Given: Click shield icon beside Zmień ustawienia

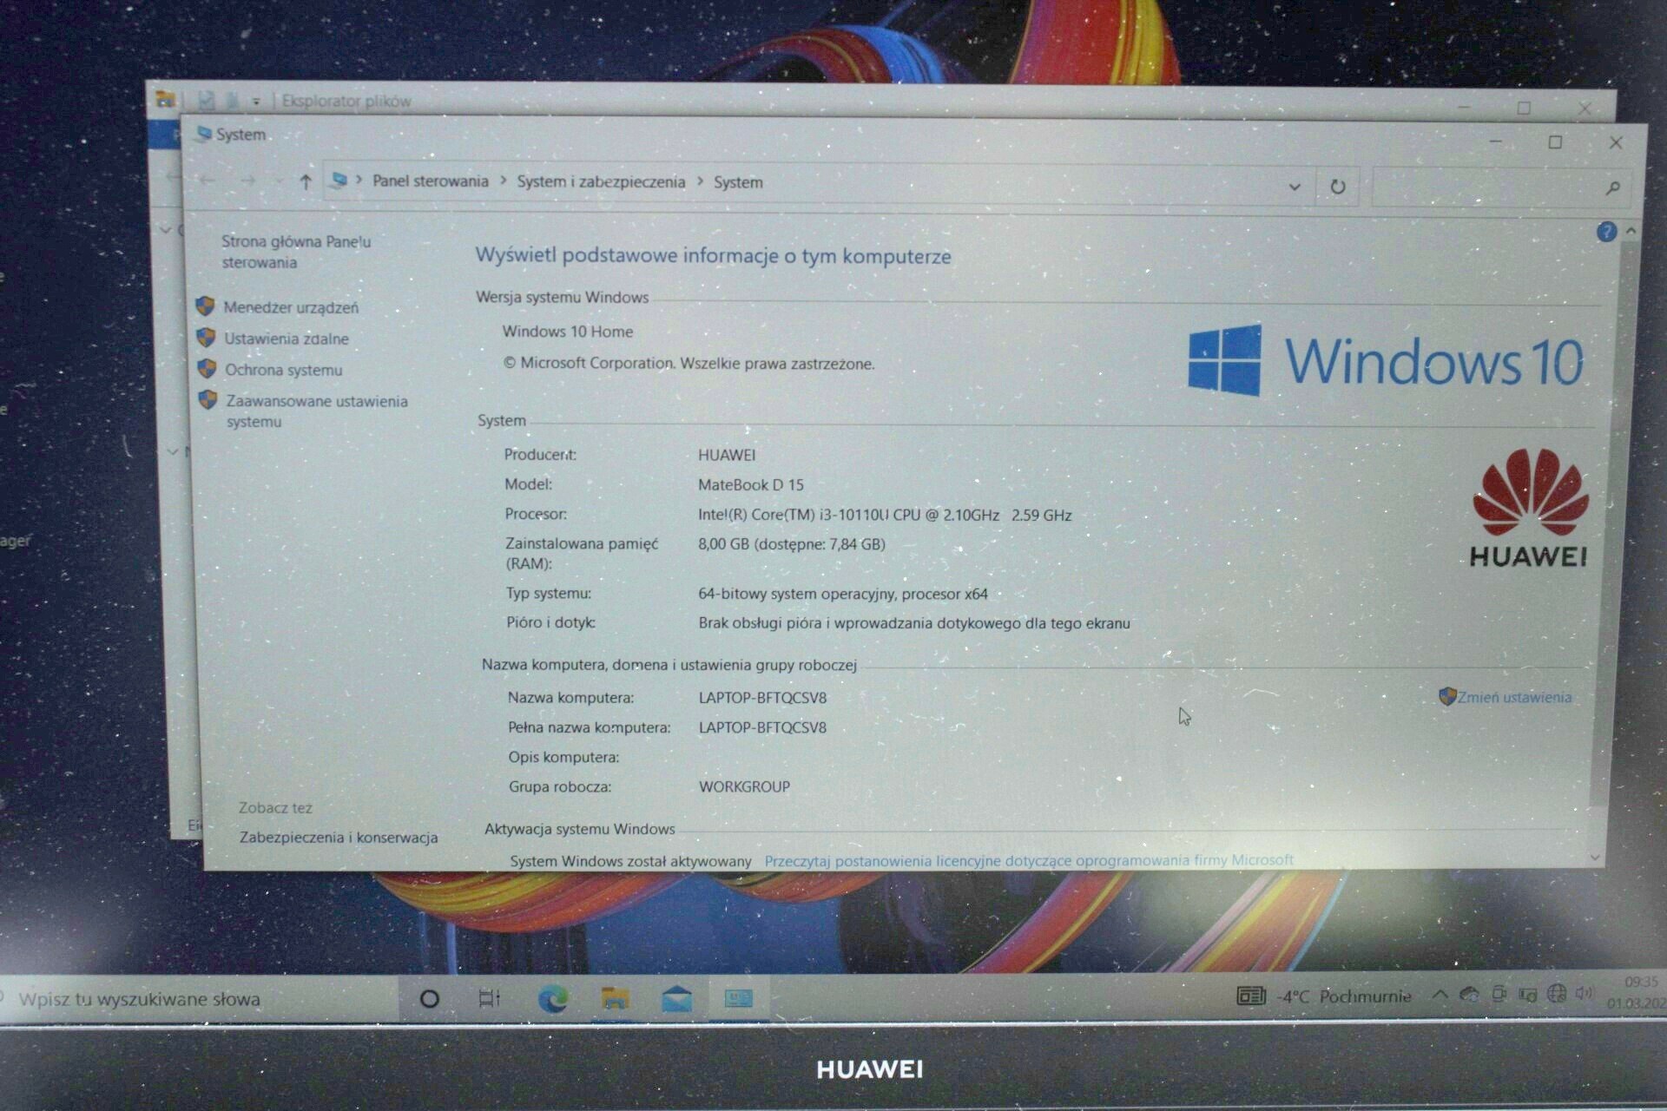Looking at the screenshot, I should pos(1446,696).
